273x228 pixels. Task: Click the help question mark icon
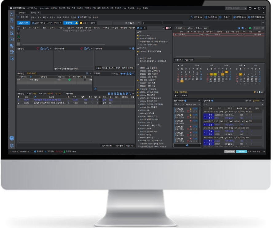pos(12,138)
